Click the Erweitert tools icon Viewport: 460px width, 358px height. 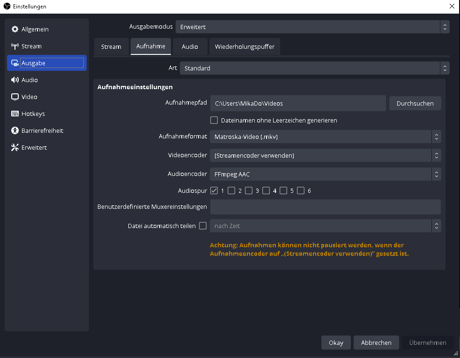15,147
